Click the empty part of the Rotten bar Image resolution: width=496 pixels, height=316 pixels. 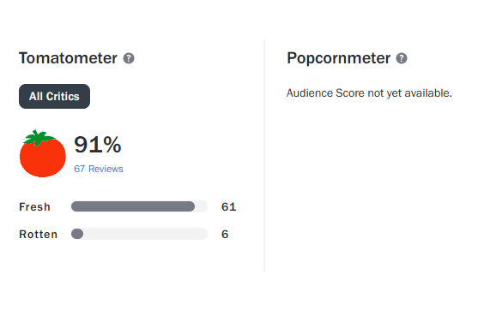pos(146,234)
